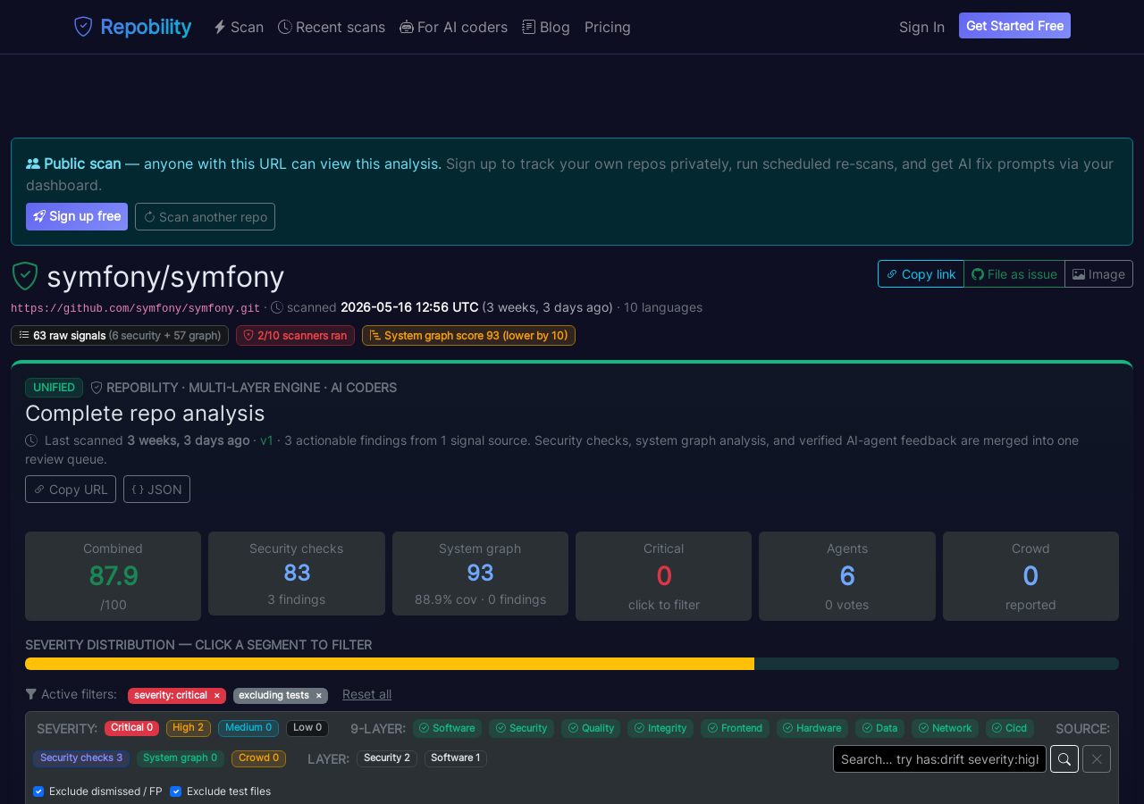
Task: Copy link to this scan
Action: pos(921,274)
